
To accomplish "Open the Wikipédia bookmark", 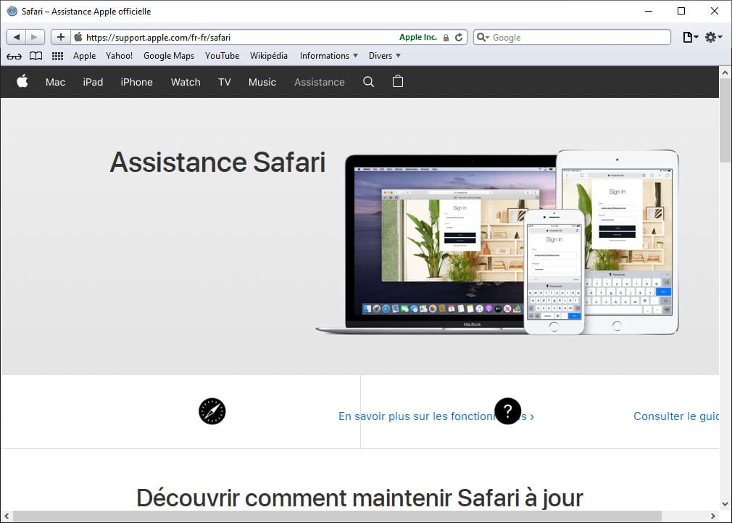I will [x=269, y=56].
